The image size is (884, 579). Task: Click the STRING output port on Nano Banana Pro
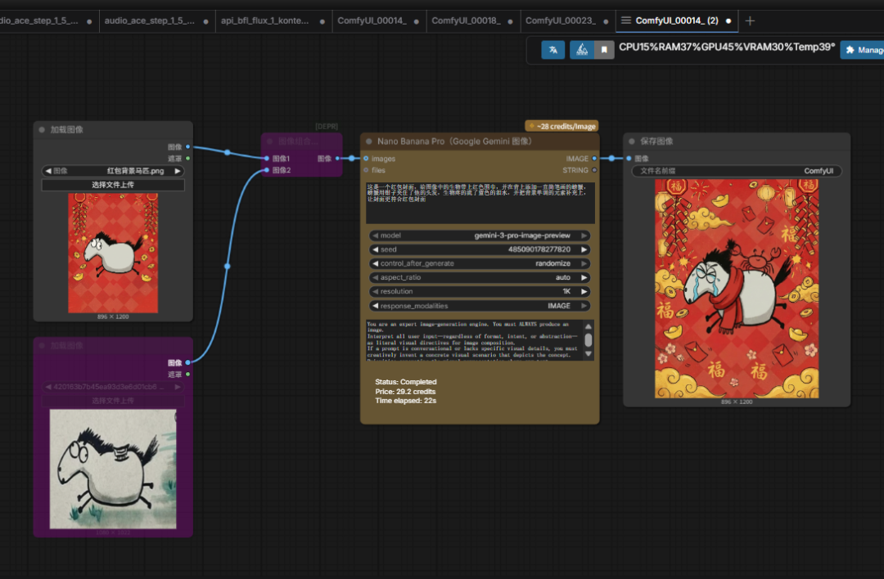tap(594, 170)
